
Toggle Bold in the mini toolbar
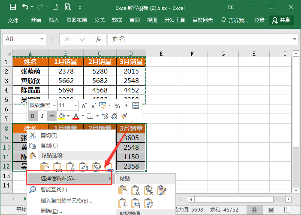click(33, 116)
